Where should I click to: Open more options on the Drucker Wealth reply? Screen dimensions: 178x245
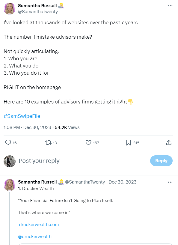click(x=170, y=182)
